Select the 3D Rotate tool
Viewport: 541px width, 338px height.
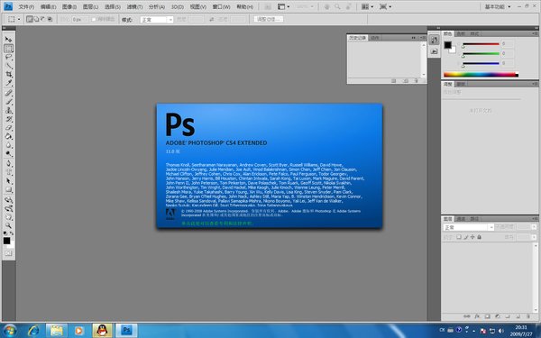point(9,200)
